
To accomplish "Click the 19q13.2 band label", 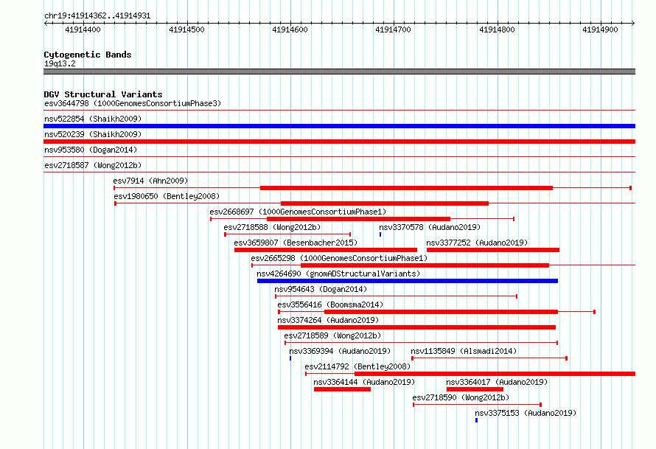I will [x=60, y=63].
